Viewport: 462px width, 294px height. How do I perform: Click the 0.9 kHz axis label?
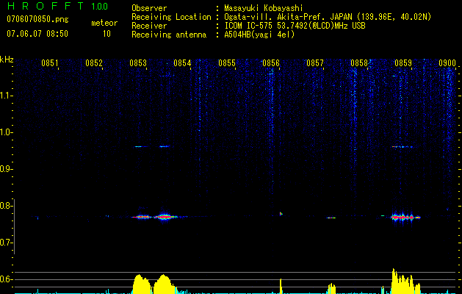coord(6,169)
